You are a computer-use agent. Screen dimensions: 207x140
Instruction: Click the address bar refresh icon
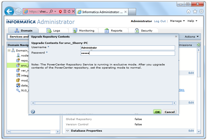click(x=69, y=11)
